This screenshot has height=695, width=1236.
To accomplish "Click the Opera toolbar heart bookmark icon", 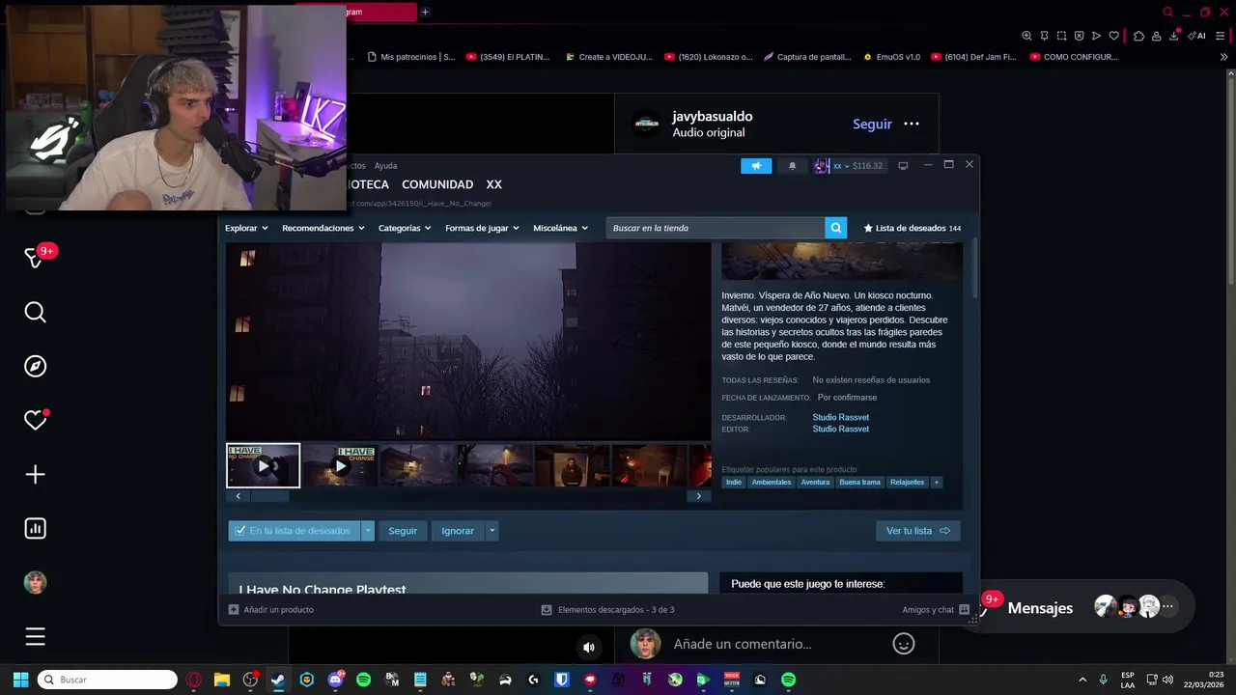I will 1113,36.
